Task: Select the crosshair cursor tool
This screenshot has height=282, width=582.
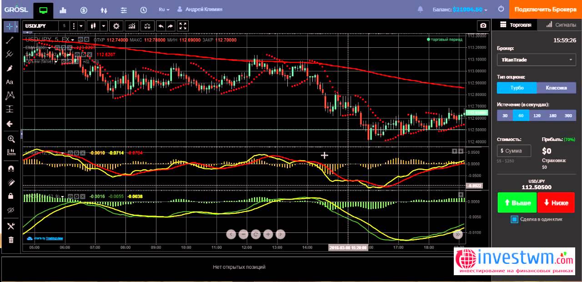Action: pyautogui.click(x=10, y=26)
